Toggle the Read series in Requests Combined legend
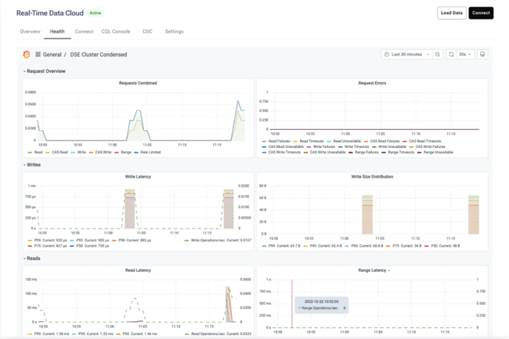 point(35,152)
